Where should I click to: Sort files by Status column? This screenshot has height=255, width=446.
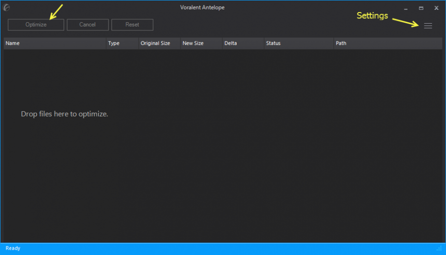point(299,43)
